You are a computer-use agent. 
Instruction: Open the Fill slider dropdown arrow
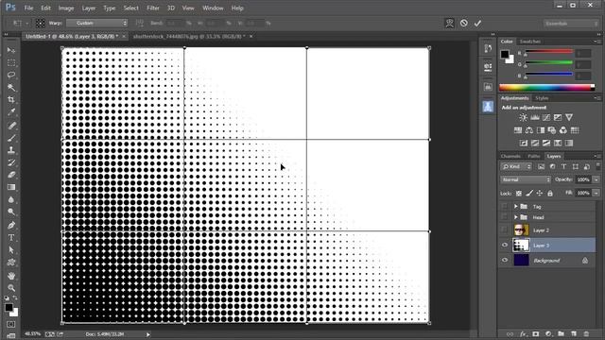coord(596,193)
